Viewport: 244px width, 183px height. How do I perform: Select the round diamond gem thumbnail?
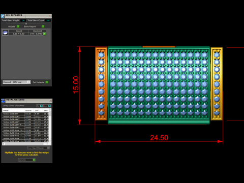click(x=5, y=33)
